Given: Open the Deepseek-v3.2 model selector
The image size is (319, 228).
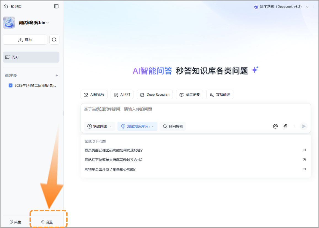Looking at the screenshot, I should pos(281,7).
